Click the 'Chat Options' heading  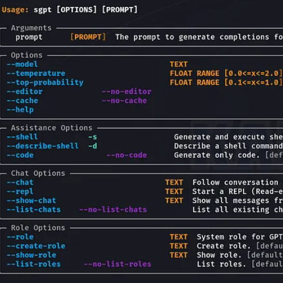click(38, 173)
